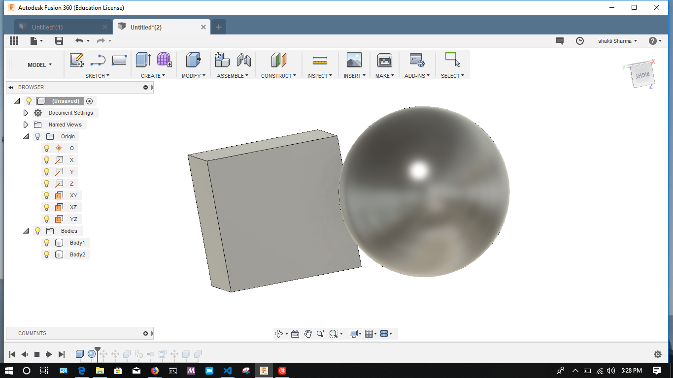Open the INSPECT menu
This screenshot has width=673, height=378.
[320, 76]
